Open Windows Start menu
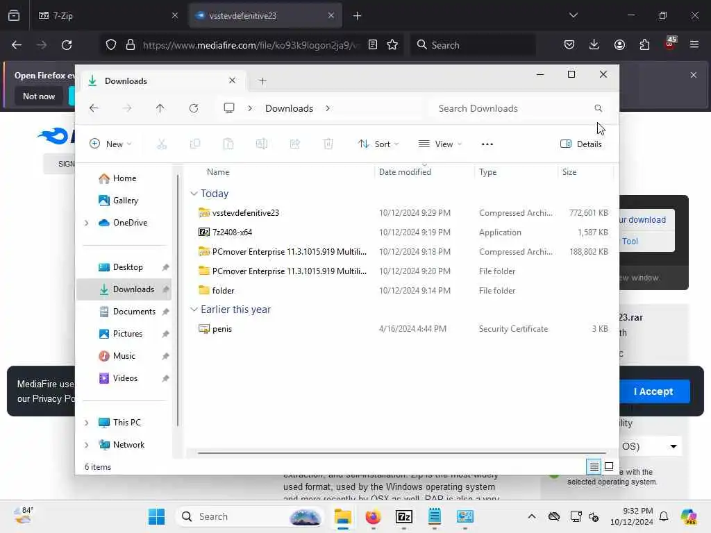Viewport: 711px width, 533px height. [156, 516]
